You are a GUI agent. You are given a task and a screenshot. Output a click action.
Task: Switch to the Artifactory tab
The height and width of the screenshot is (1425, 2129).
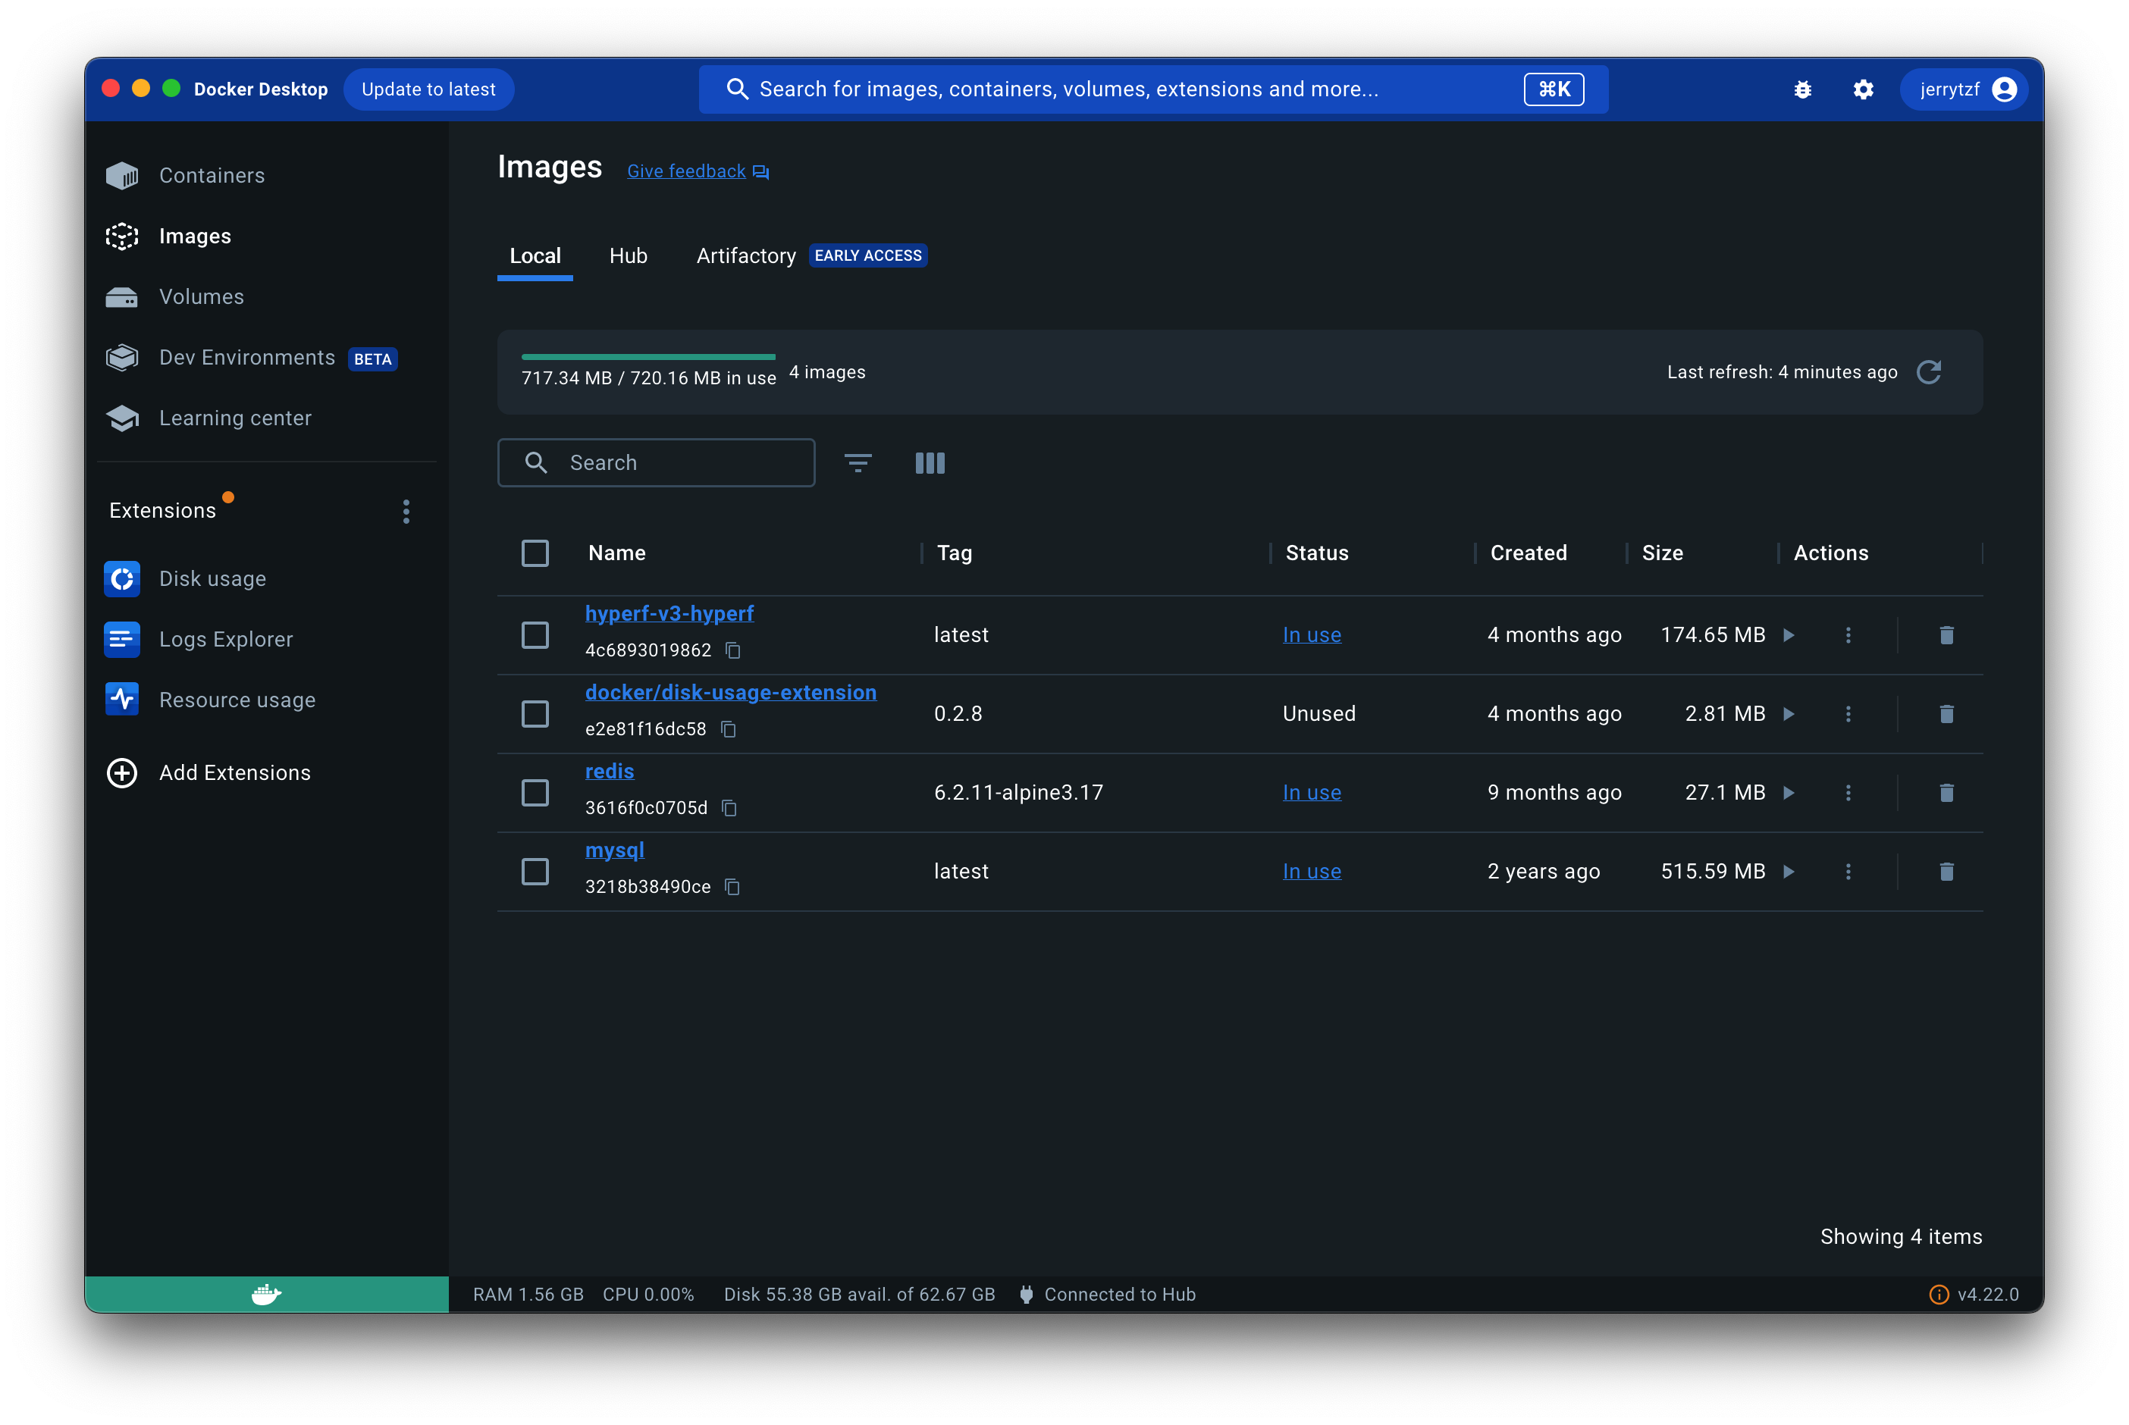click(x=745, y=255)
